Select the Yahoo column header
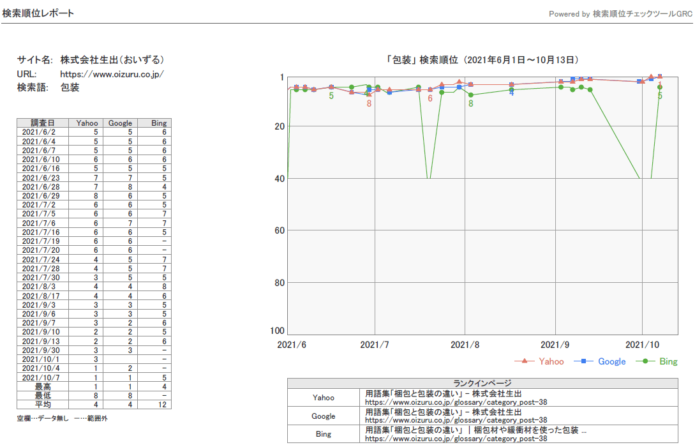The image size is (695, 445). [86, 123]
